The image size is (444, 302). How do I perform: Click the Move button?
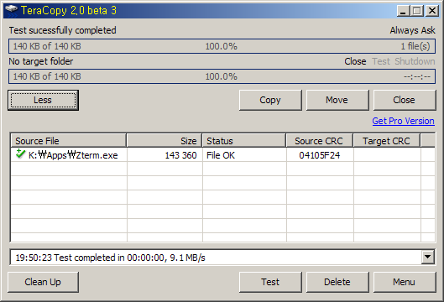point(337,100)
